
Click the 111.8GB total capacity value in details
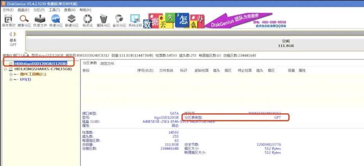click(x=172, y=144)
